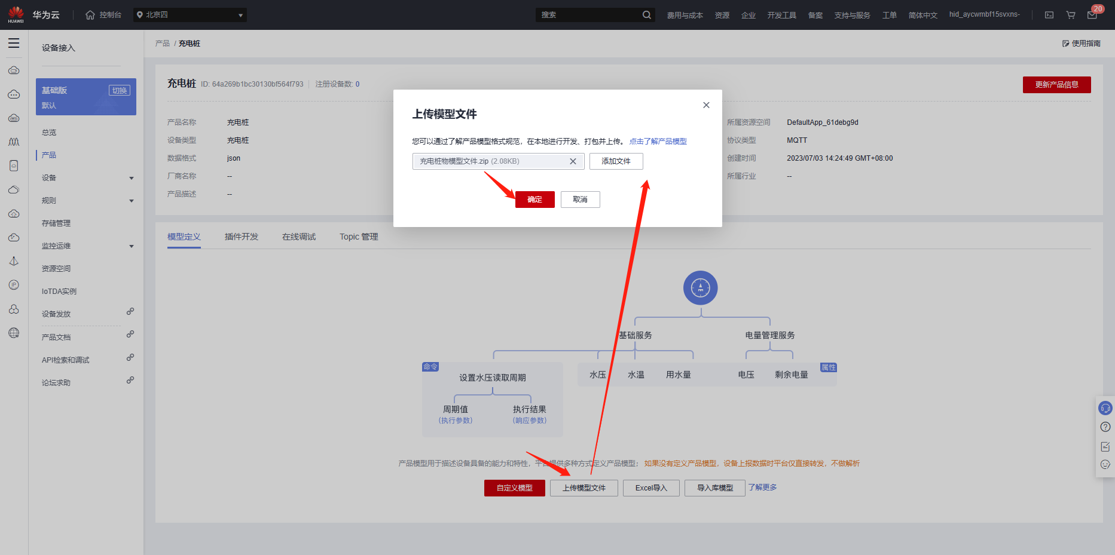Image resolution: width=1115 pixels, height=555 pixels.
Task: Open the hamburger service list menu
Action: (14, 43)
